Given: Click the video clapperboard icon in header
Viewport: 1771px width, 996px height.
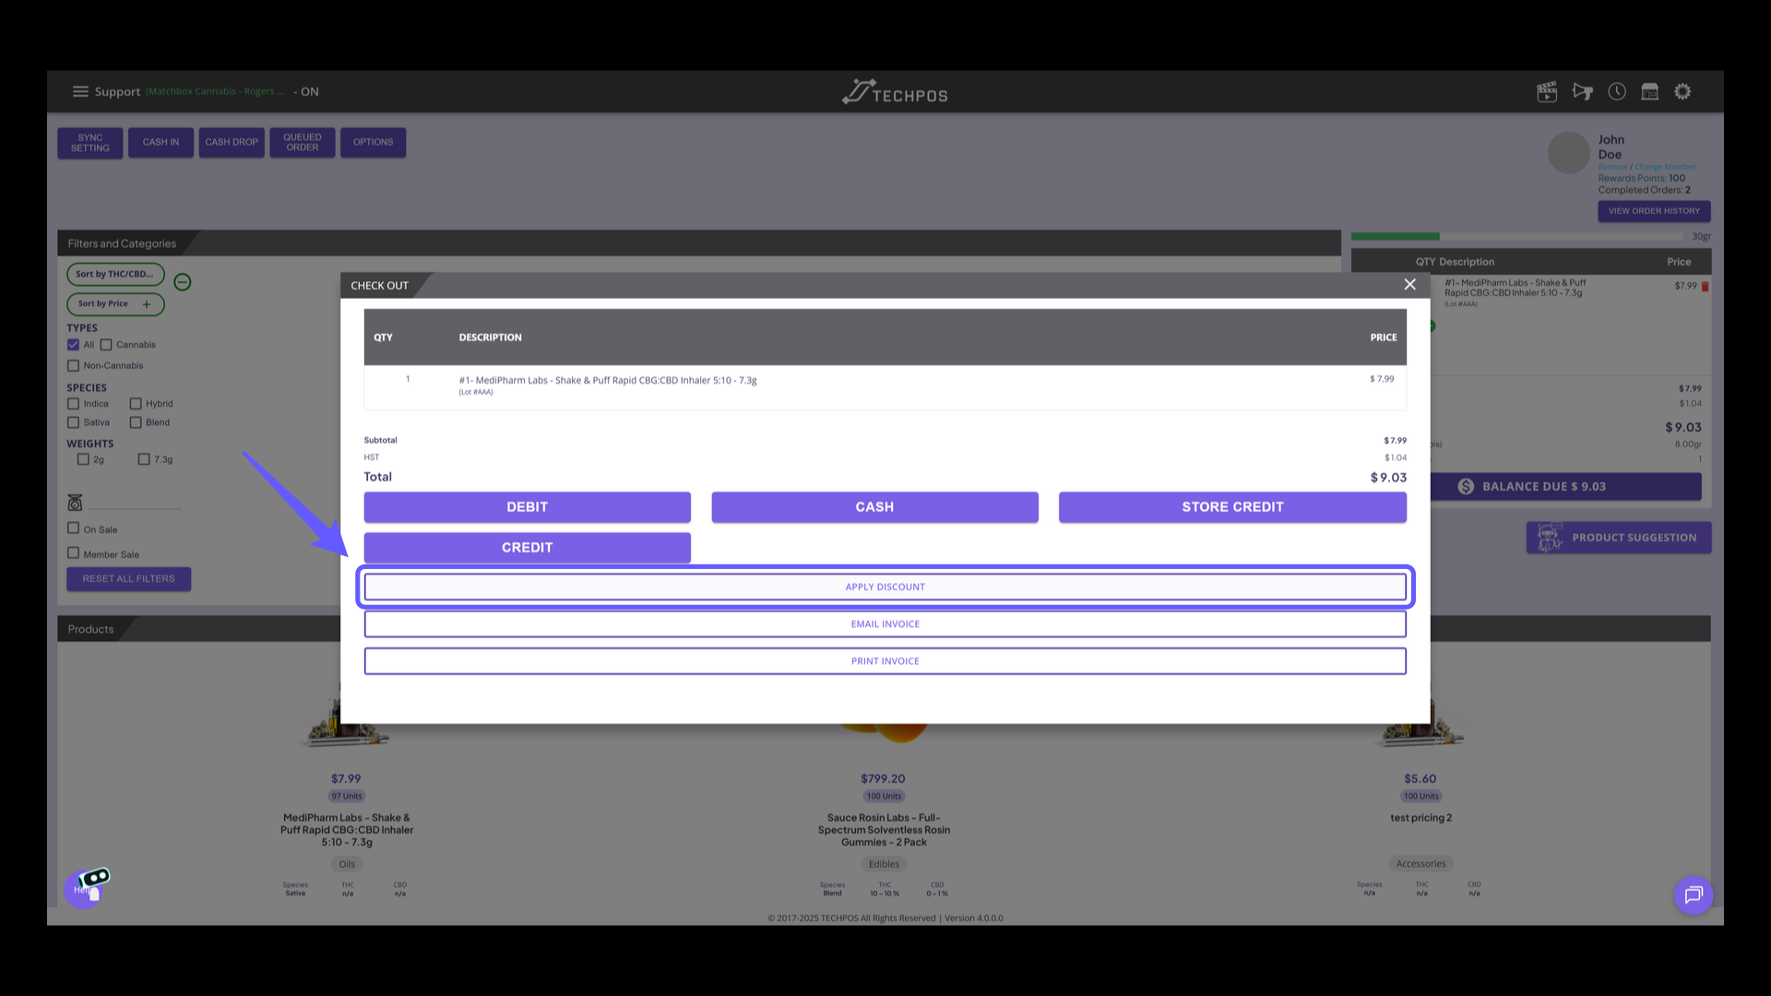Looking at the screenshot, I should click(1547, 91).
